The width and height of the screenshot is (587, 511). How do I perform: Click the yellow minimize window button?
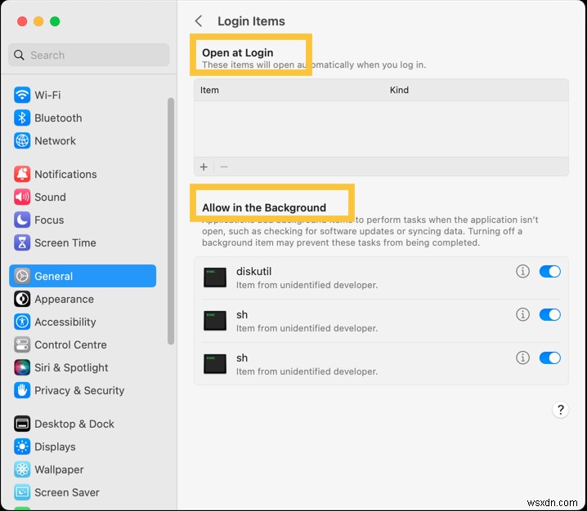point(38,21)
